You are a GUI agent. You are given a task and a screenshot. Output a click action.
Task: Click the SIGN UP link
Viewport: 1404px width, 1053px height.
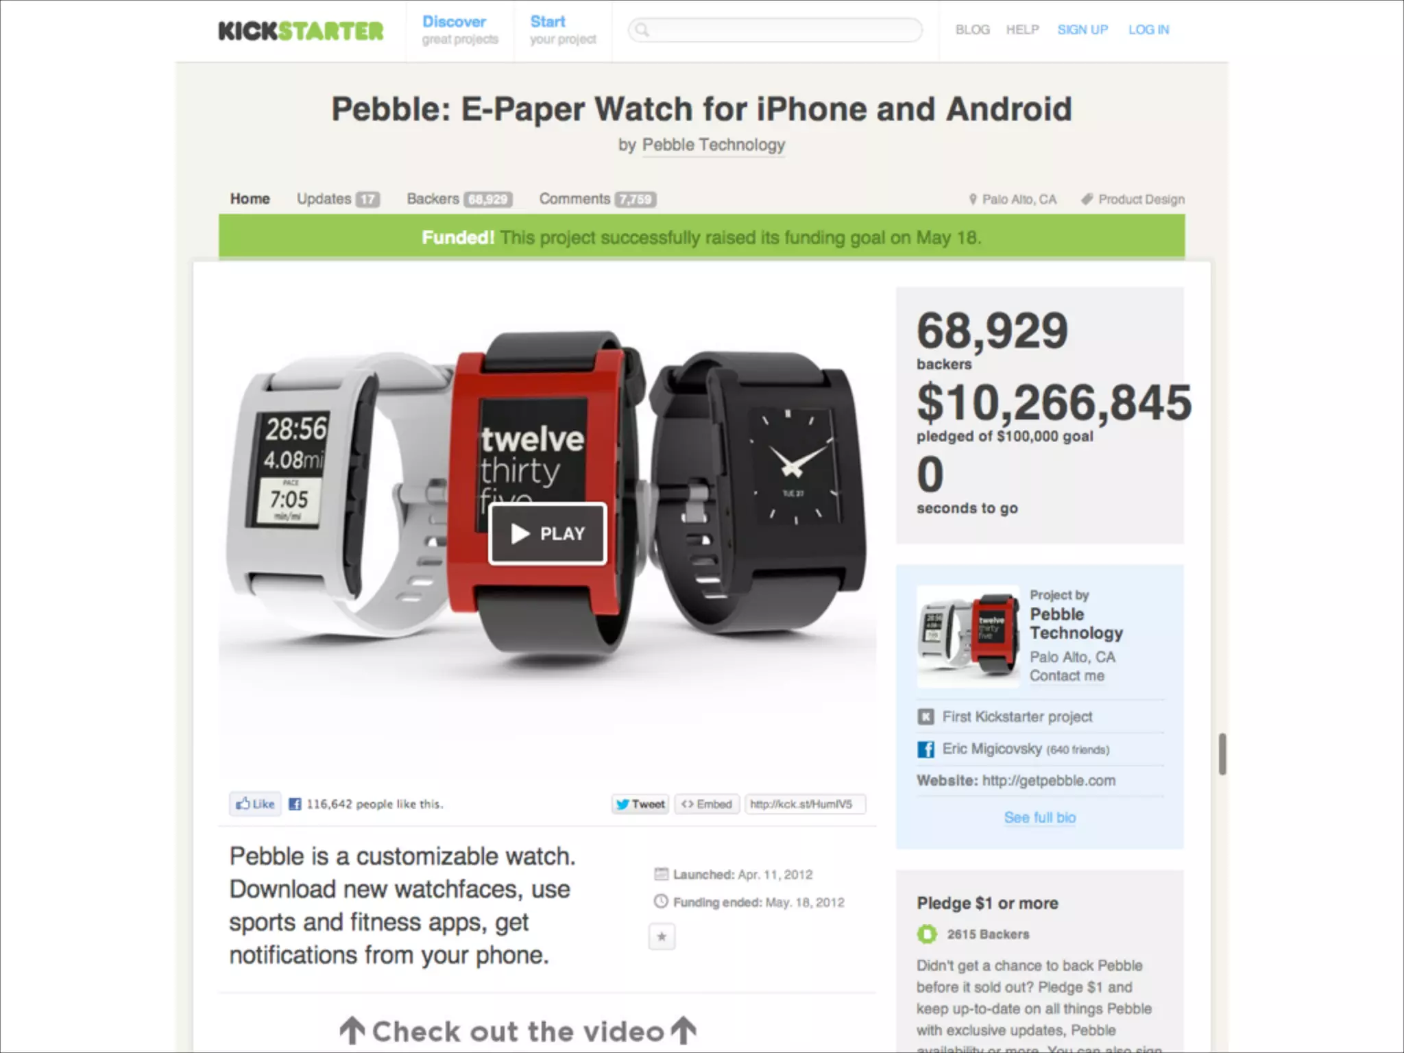point(1082,29)
